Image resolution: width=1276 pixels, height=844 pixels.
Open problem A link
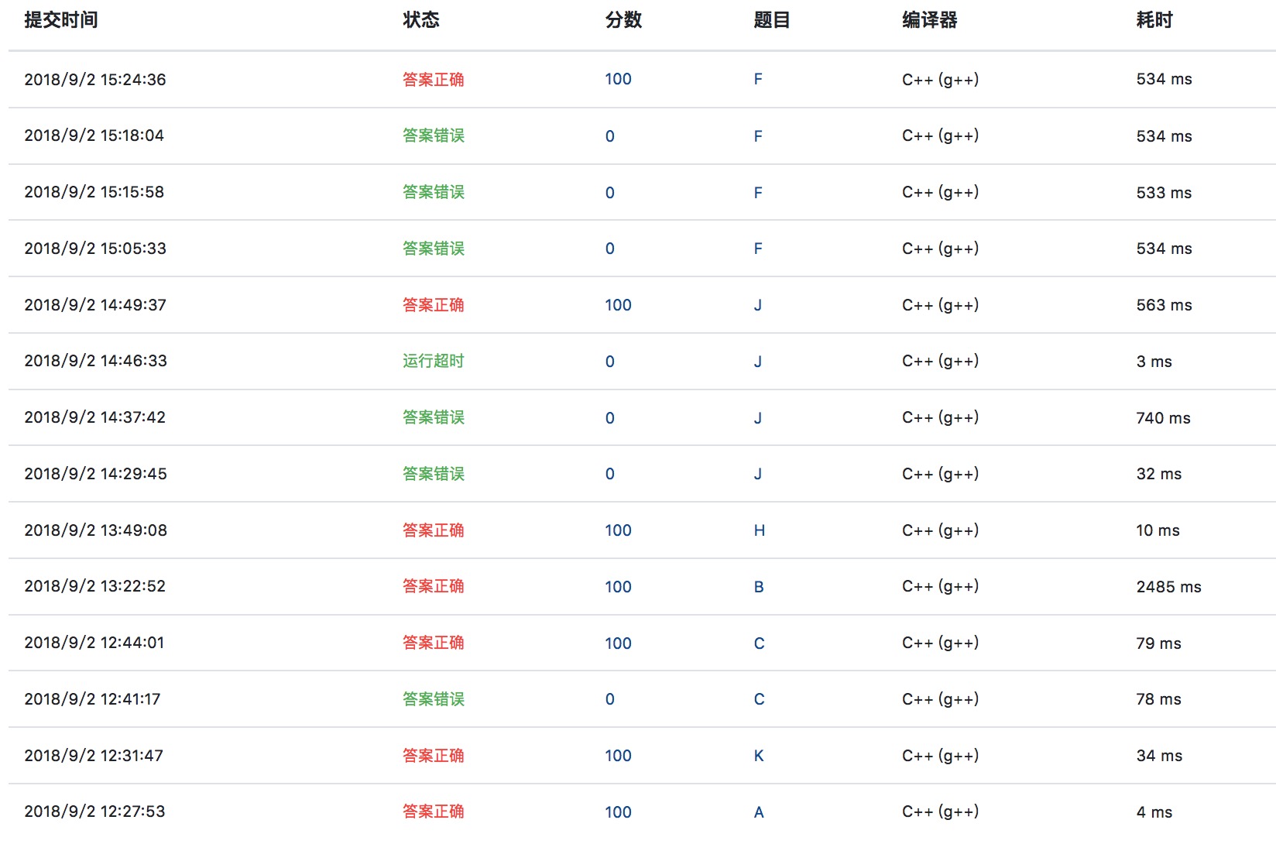tap(759, 812)
